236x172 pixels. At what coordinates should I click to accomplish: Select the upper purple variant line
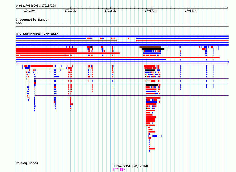[x=132, y=78]
